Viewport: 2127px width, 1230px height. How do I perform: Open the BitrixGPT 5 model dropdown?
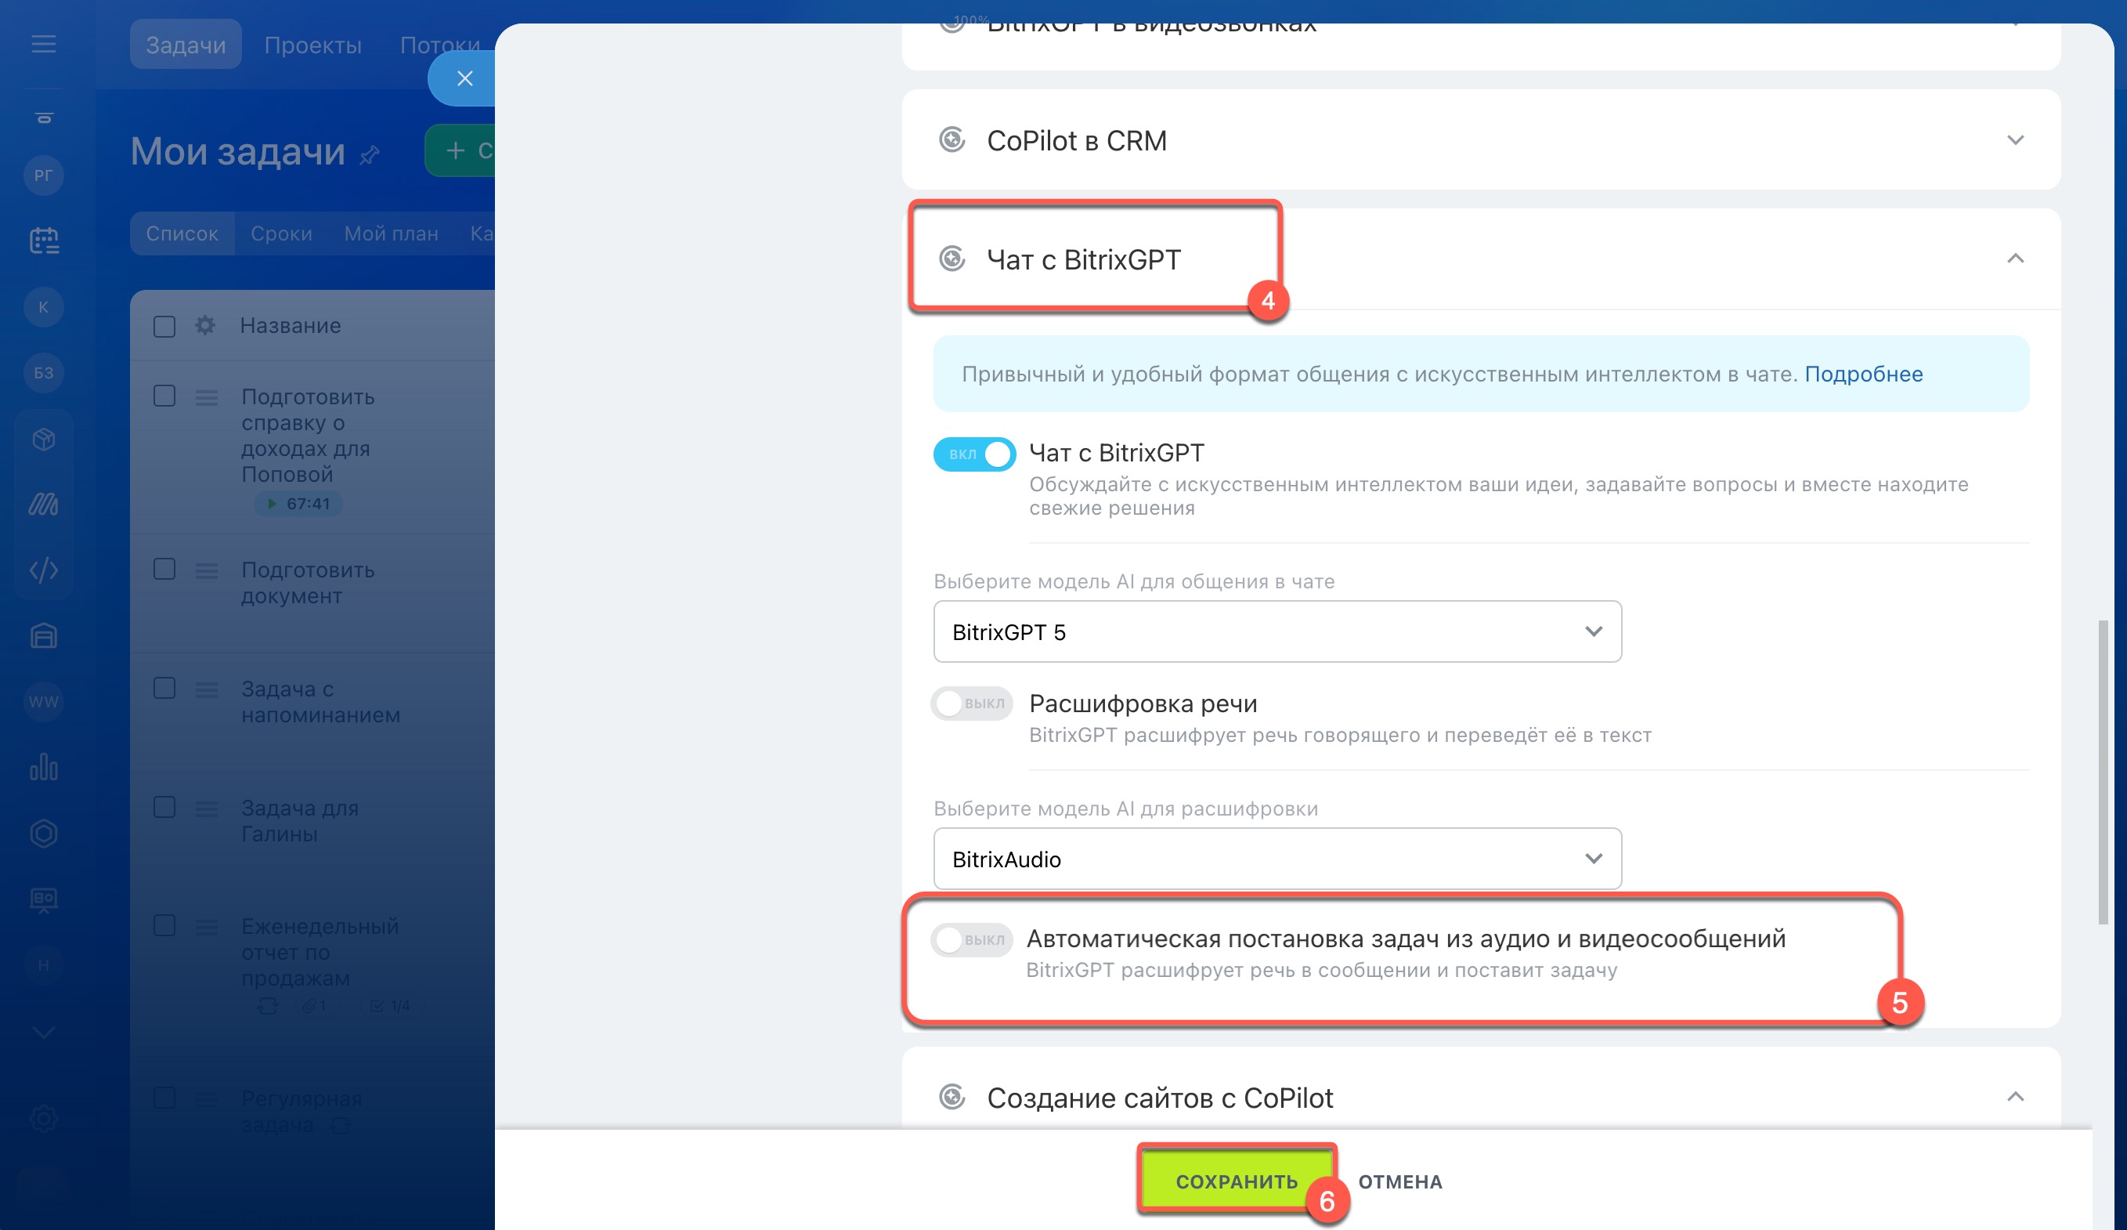tap(1277, 631)
